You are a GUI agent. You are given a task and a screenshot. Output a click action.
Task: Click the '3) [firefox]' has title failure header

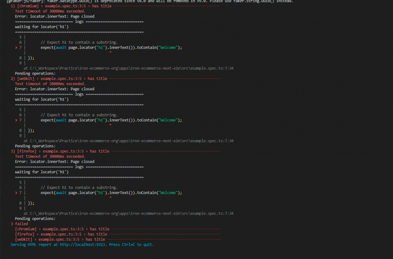[60, 151]
